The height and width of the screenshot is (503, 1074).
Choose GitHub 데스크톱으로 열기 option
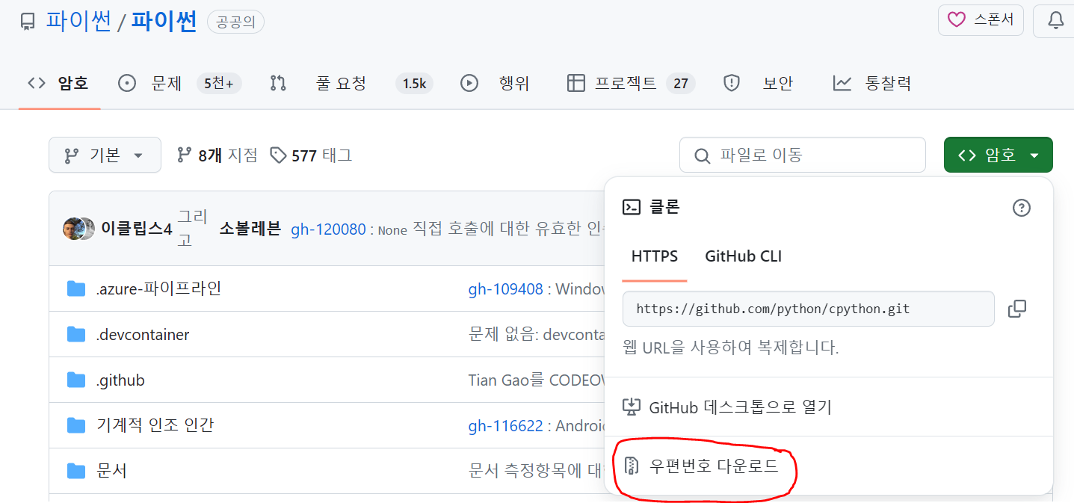pos(727,407)
